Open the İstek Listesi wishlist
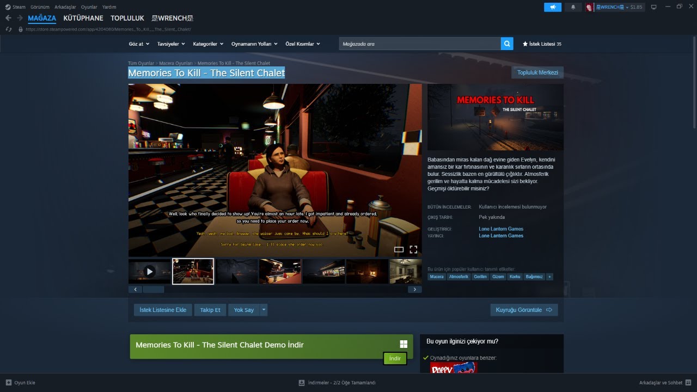 542,44
